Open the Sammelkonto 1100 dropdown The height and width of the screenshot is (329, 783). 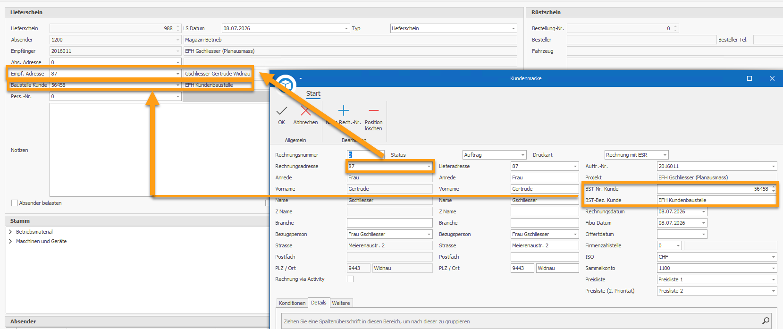point(774,268)
